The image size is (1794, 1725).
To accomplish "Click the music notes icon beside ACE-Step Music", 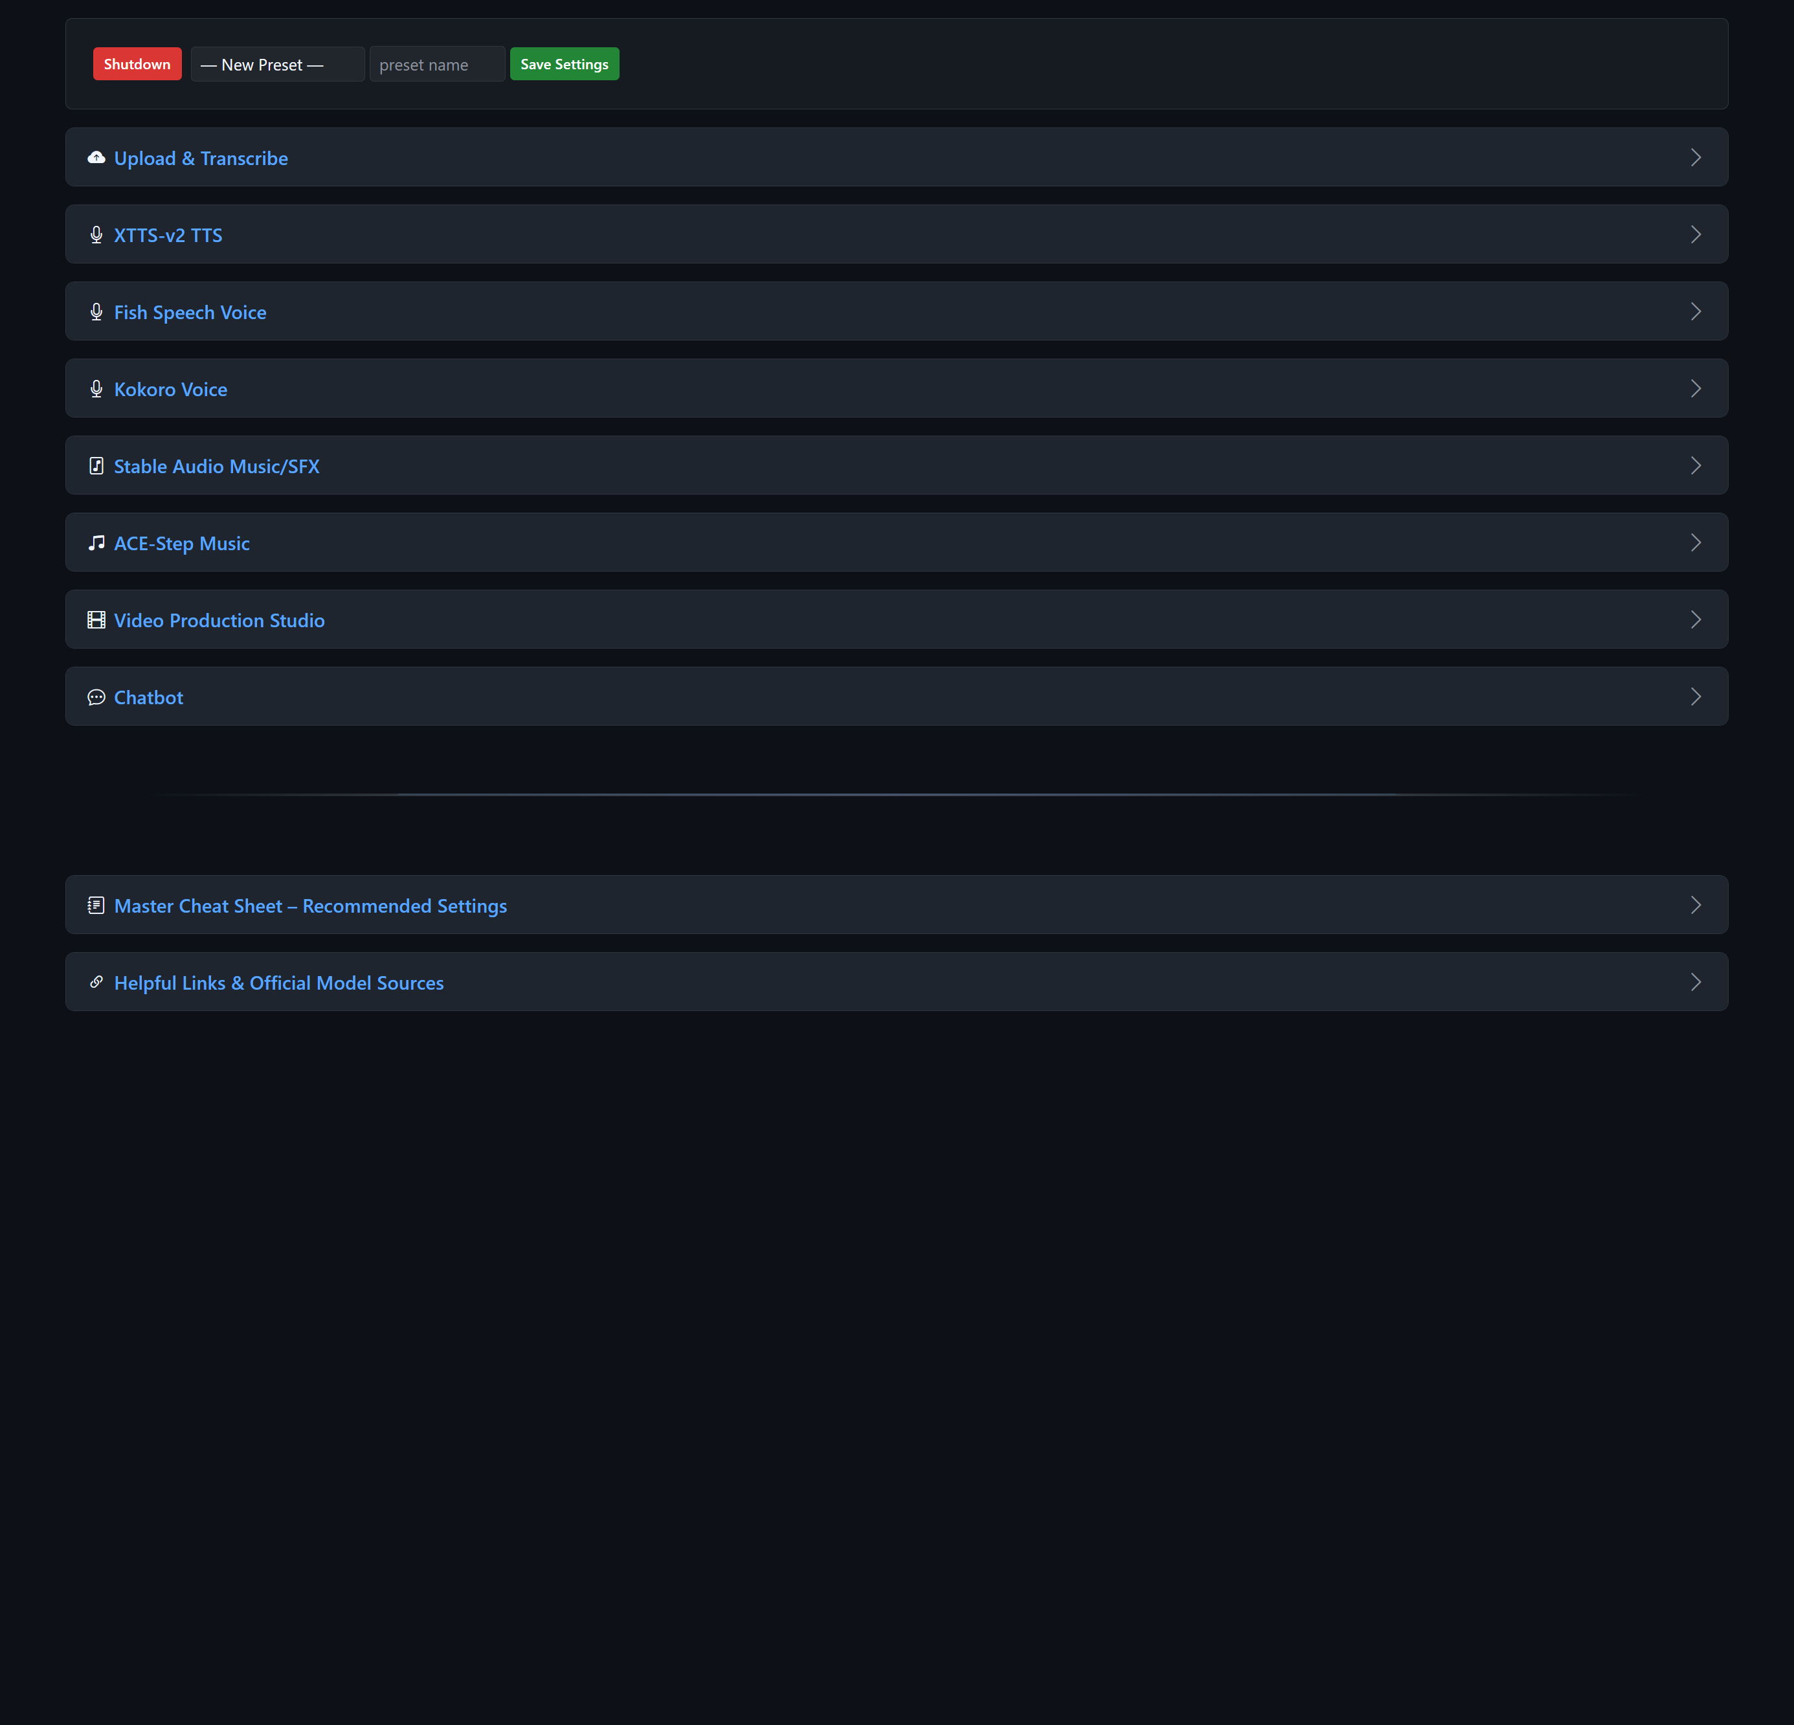I will 96,542.
